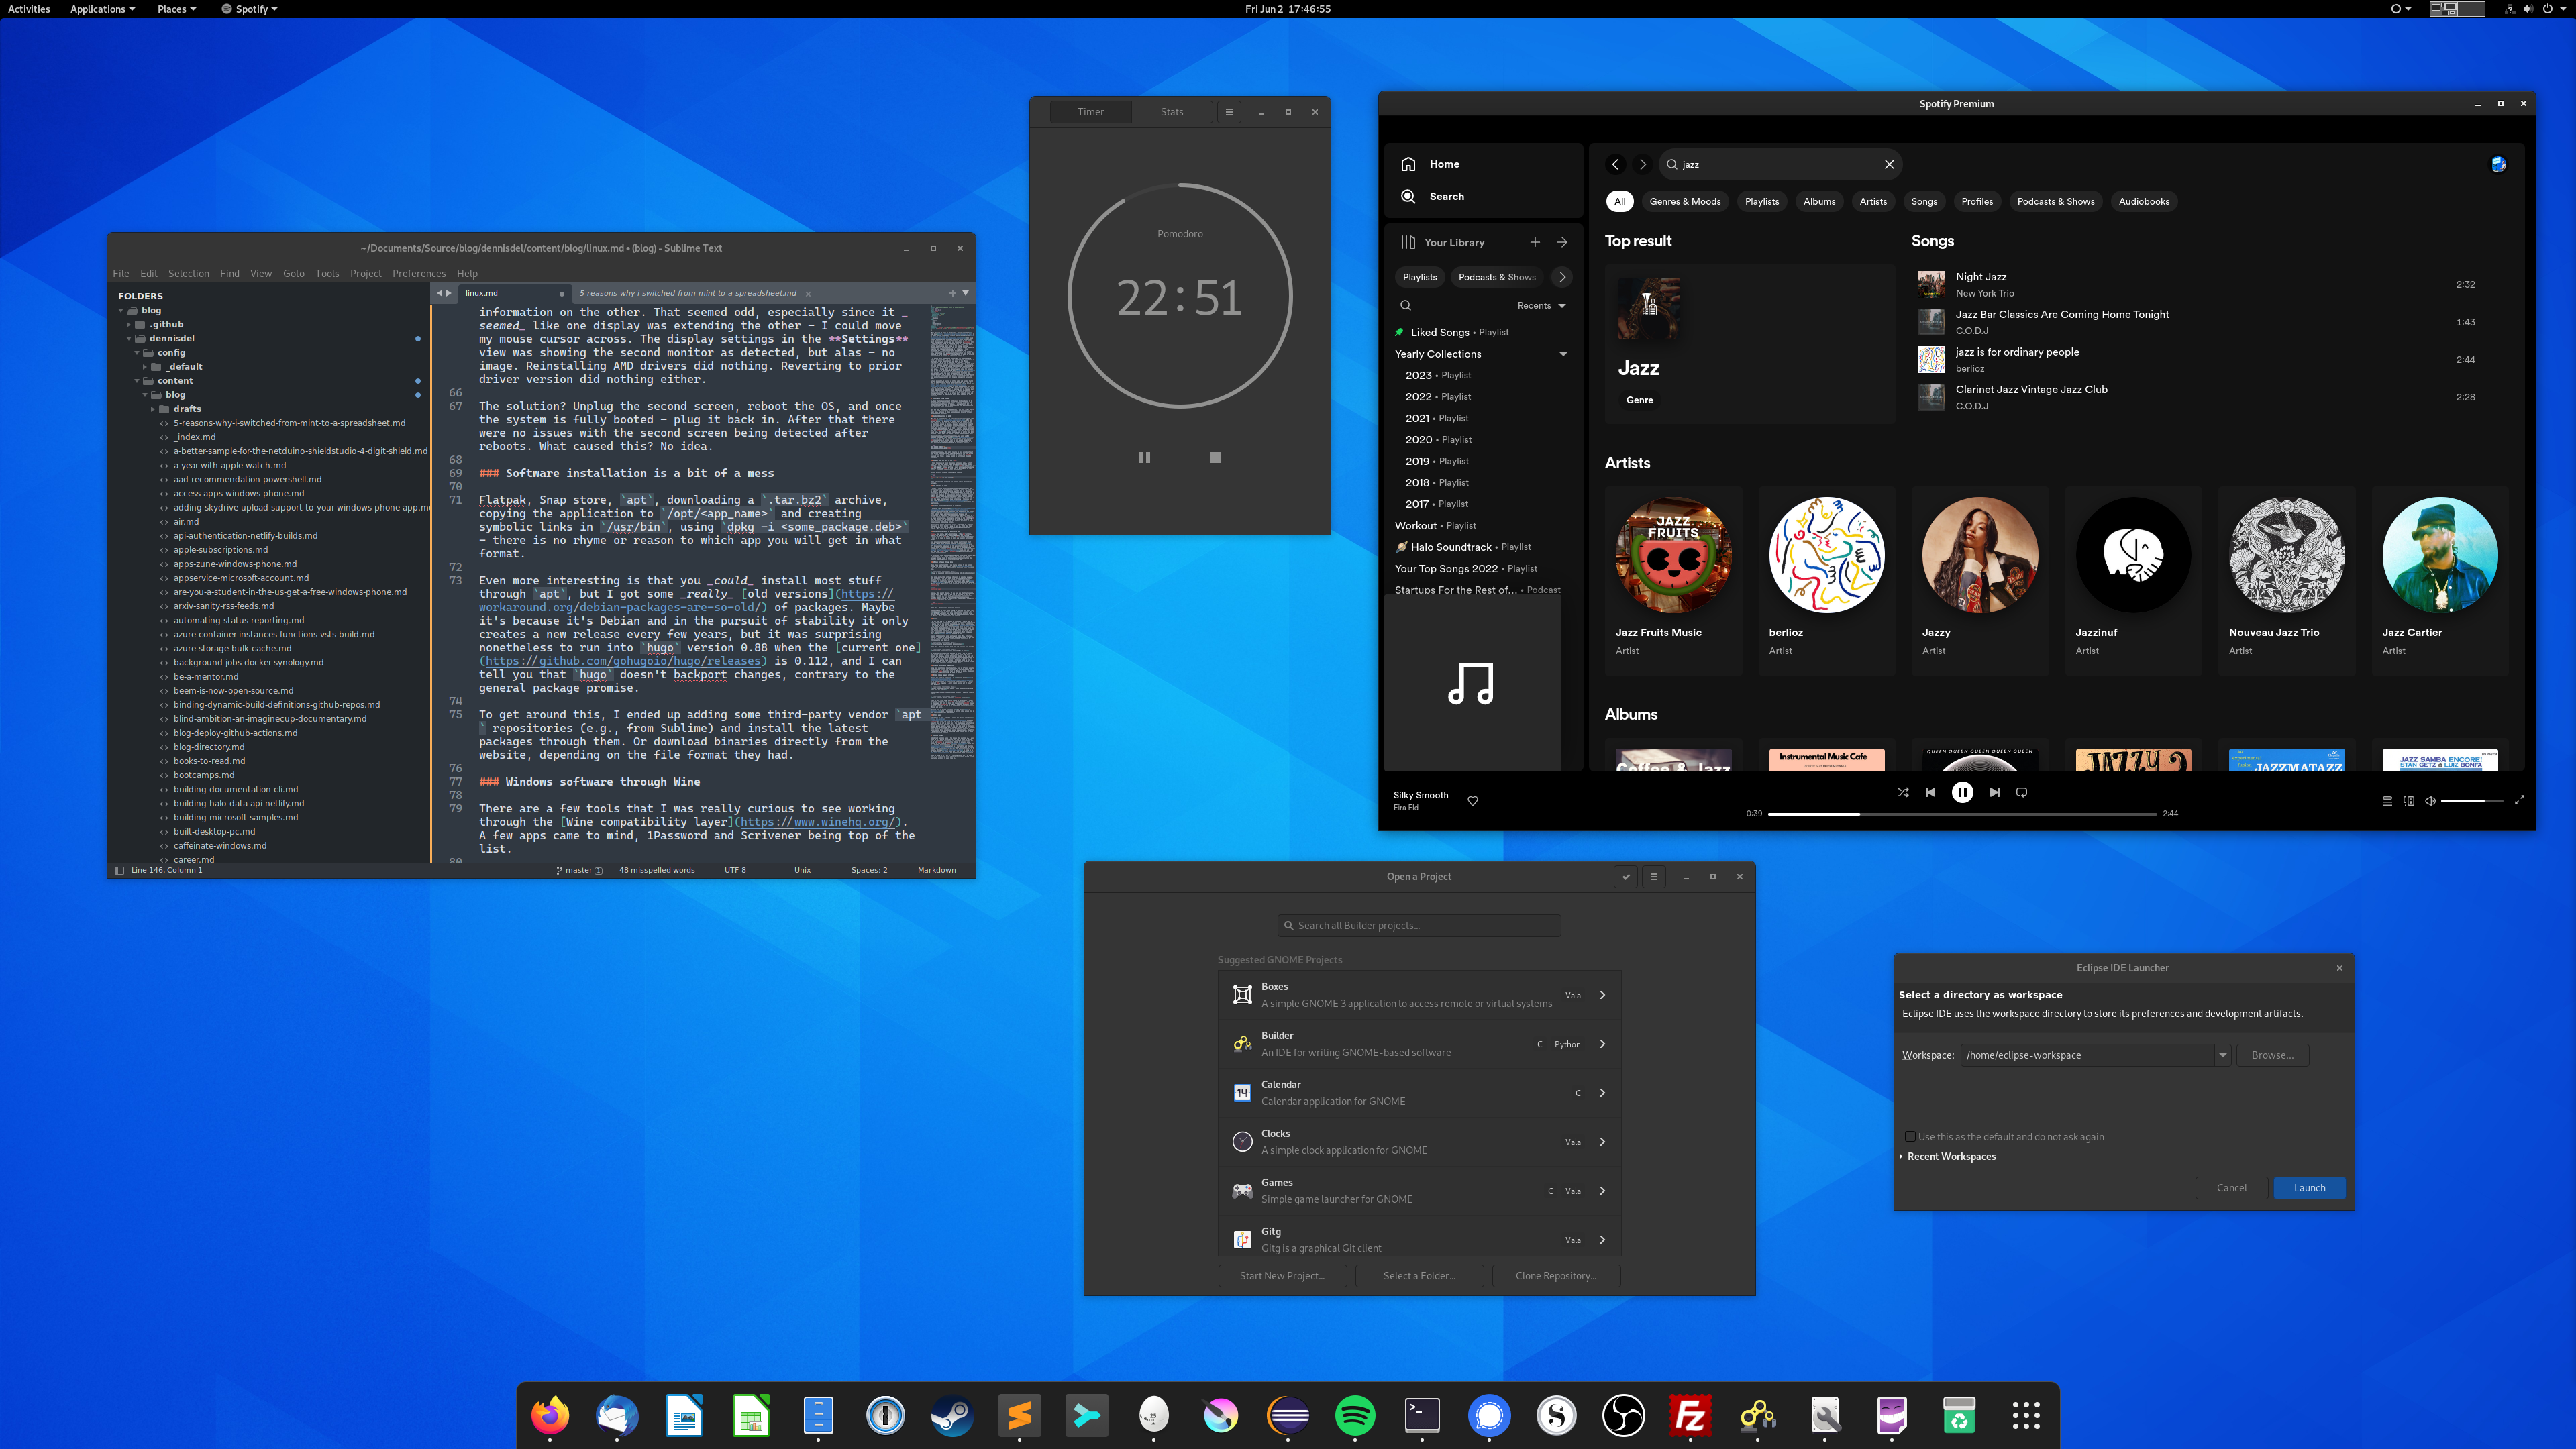Toggle selection mode checkmark in Builder
Screen dimensions: 2576x1449
[x=1626, y=877]
